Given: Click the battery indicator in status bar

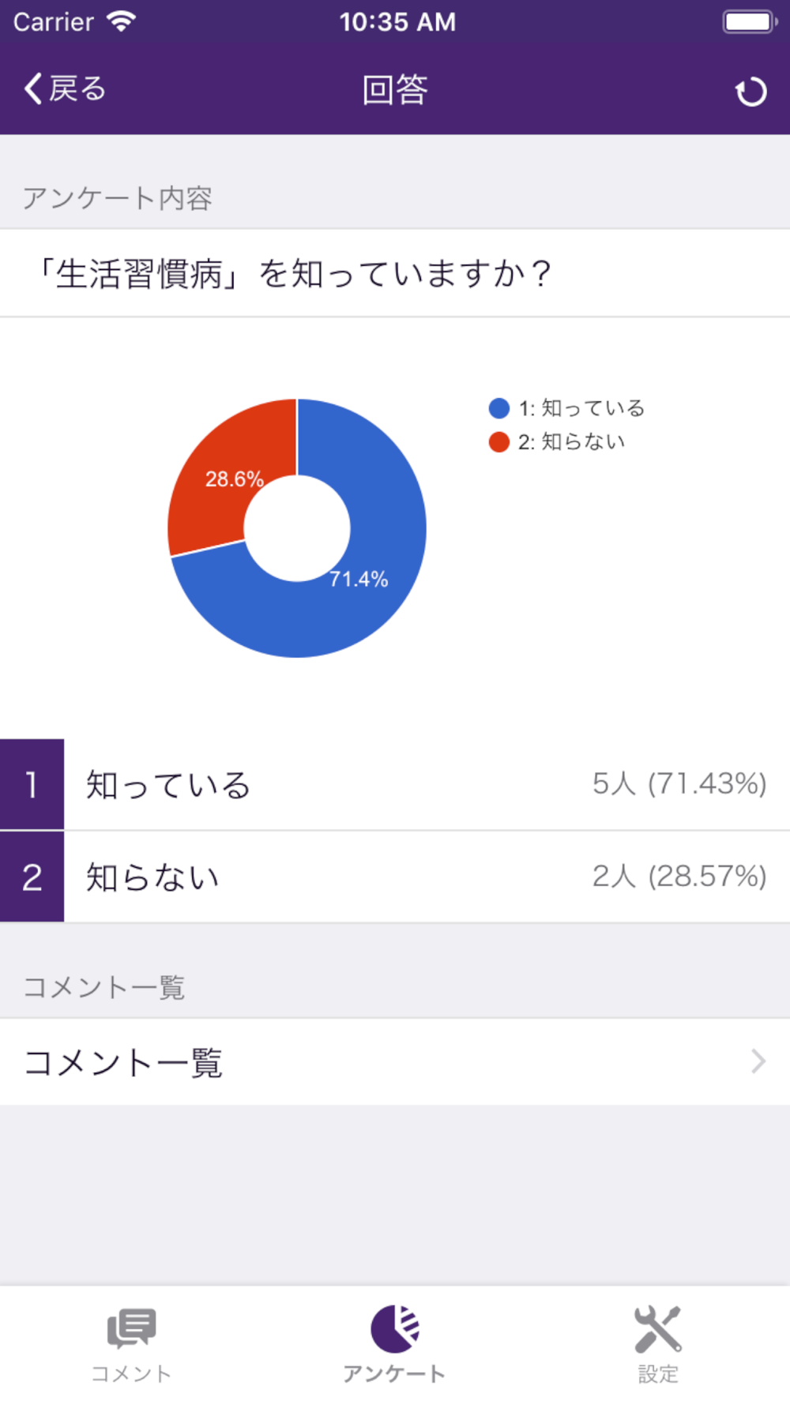Looking at the screenshot, I should (750, 21).
